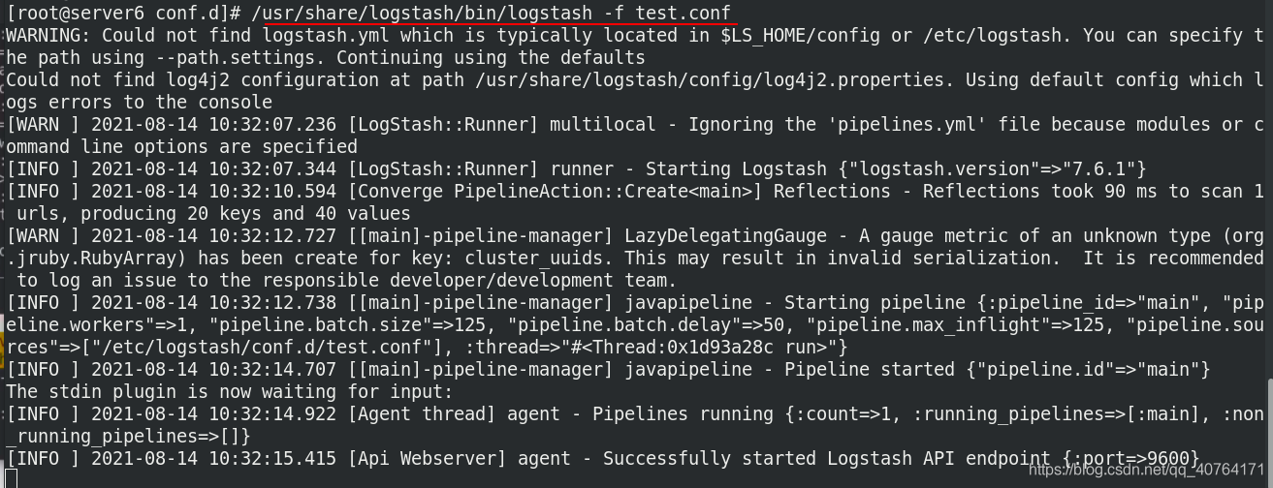
Task: Click the 'Could not find log4j2 configuration' line
Action: tap(636, 79)
